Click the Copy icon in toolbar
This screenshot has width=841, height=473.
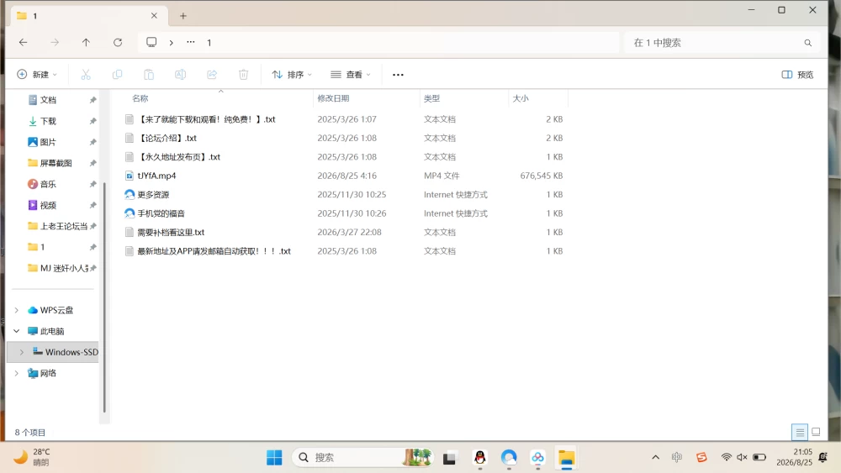(117, 75)
